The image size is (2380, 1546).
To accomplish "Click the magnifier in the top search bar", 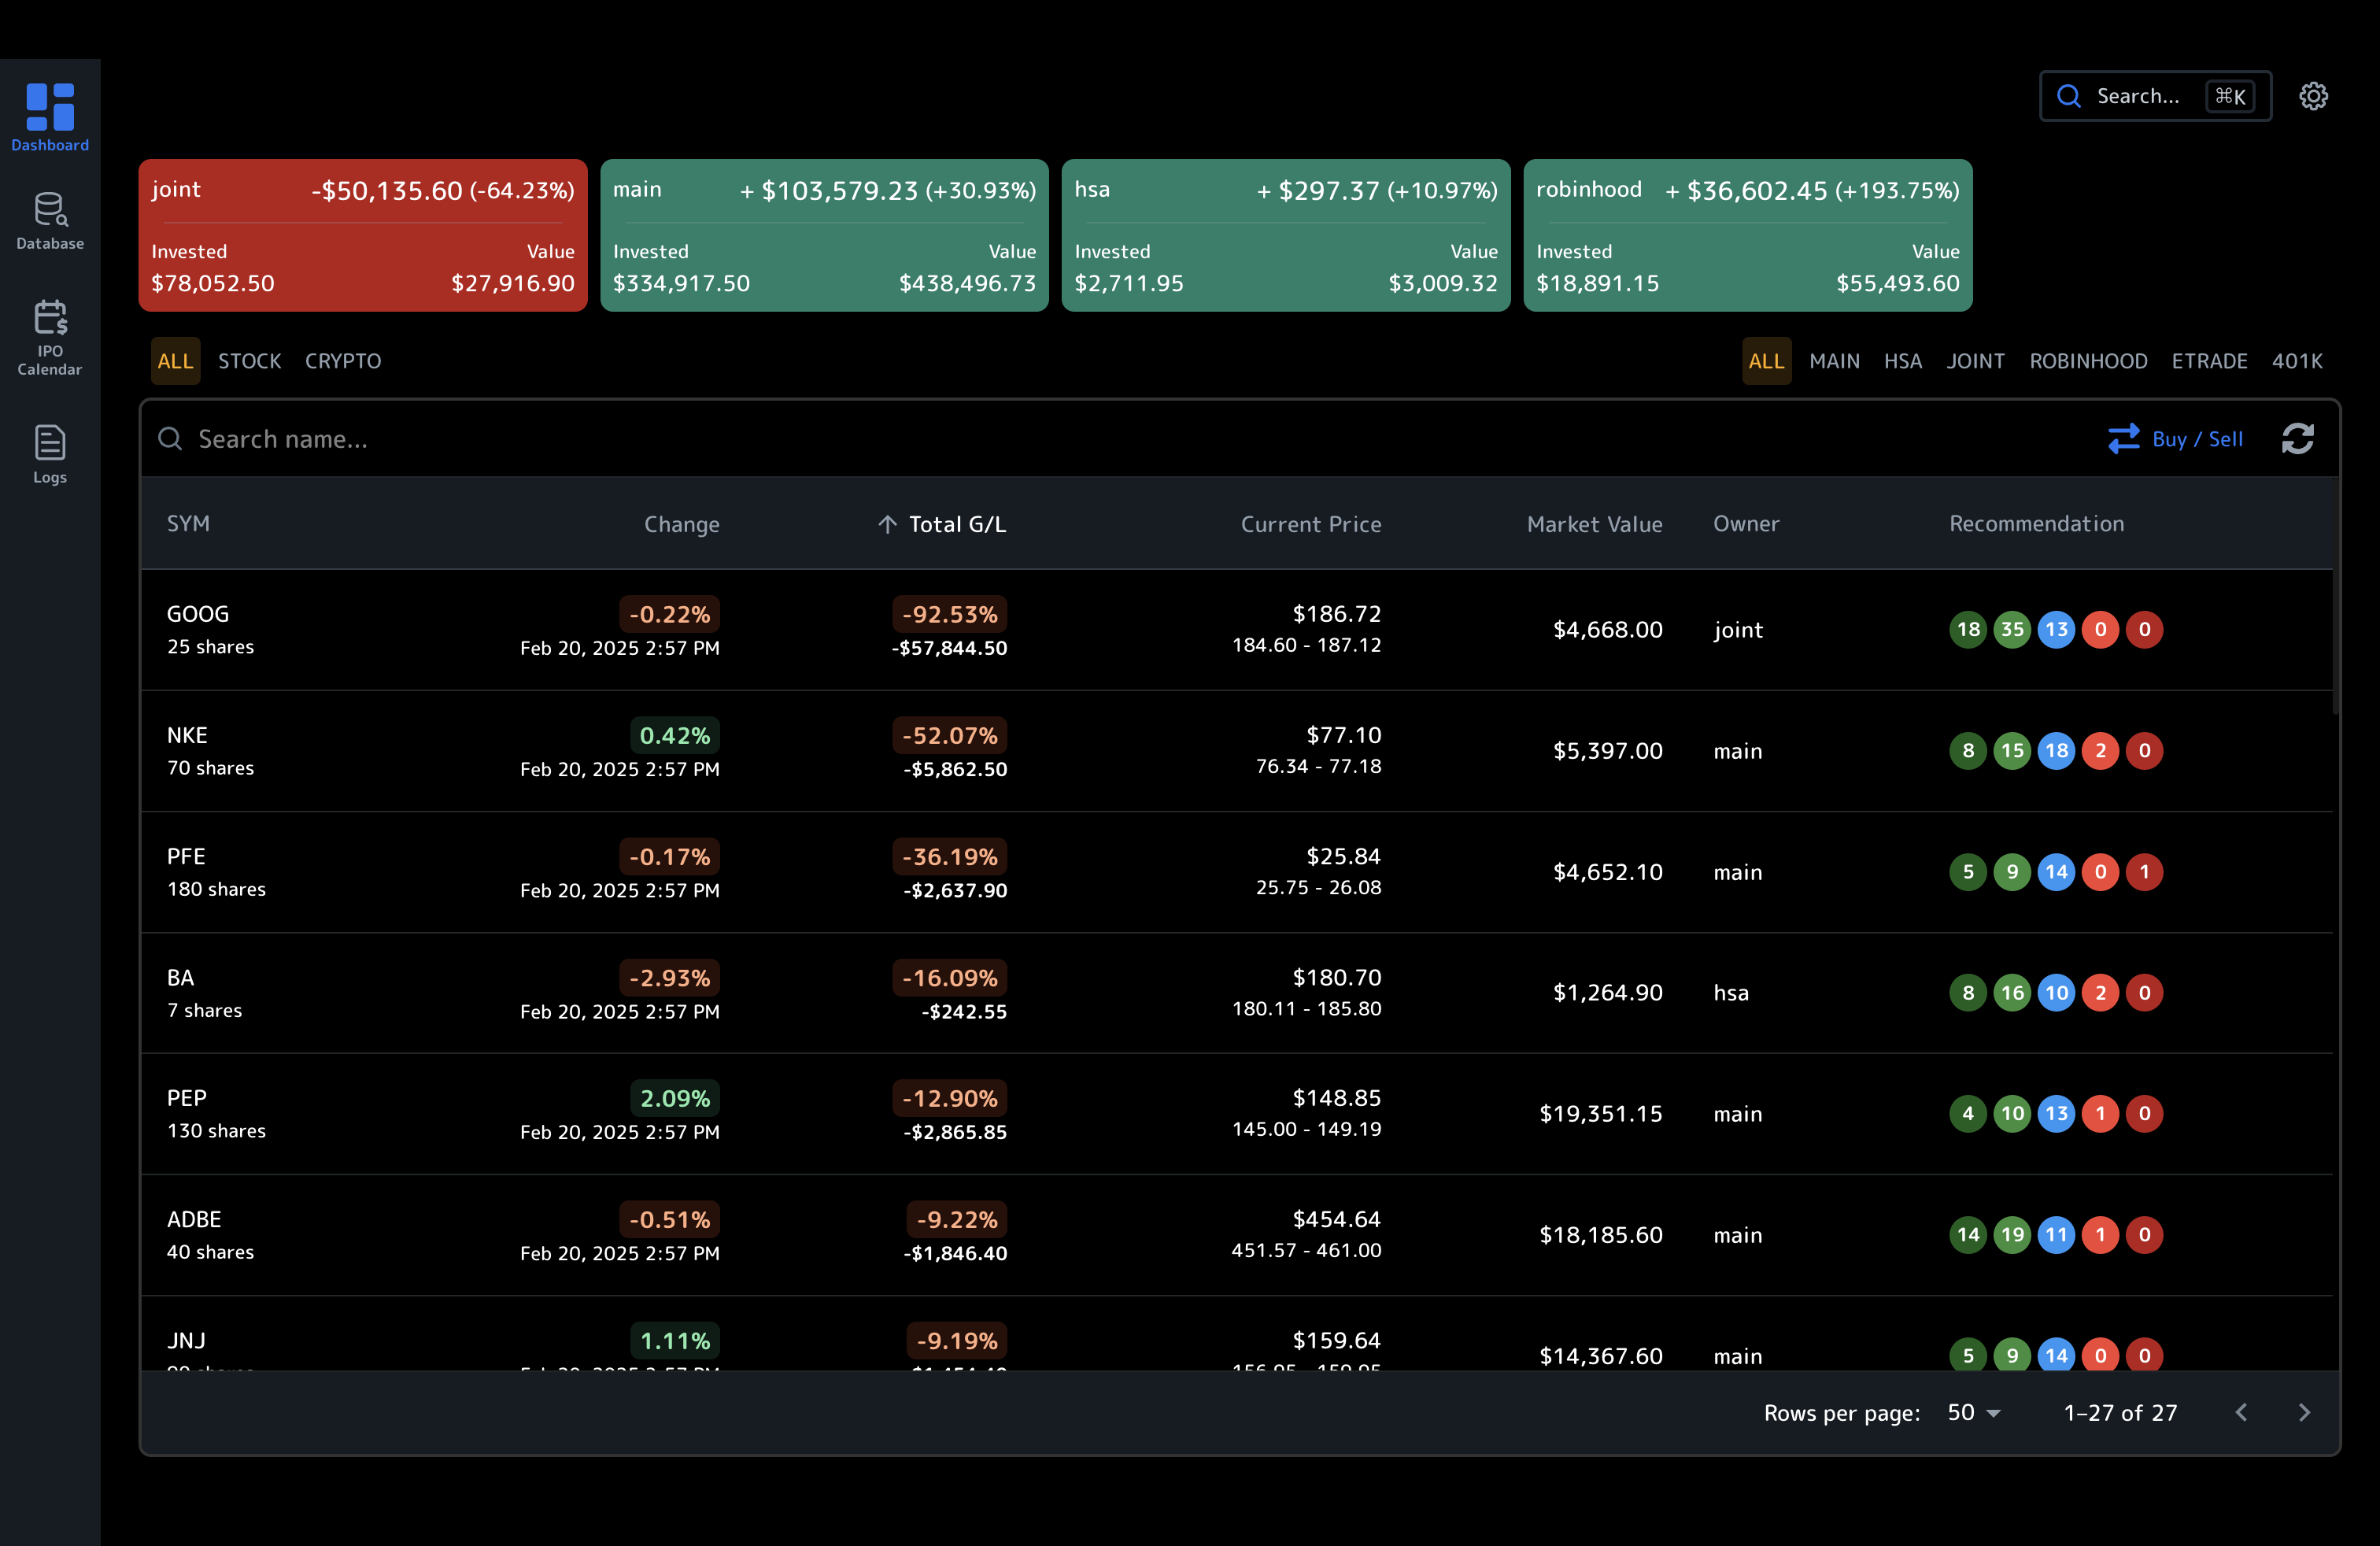I will pyautogui.click(x=2070, y=96).
